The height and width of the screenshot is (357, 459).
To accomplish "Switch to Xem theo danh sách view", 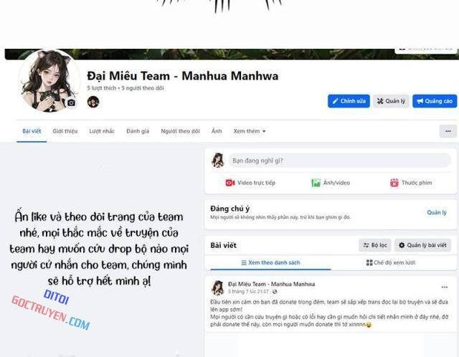I will click(x=270, y=262).
